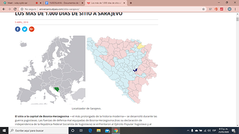239x134 pixels.
Task: Open Task View in taskbar
Action: click(x=81, y=131)
